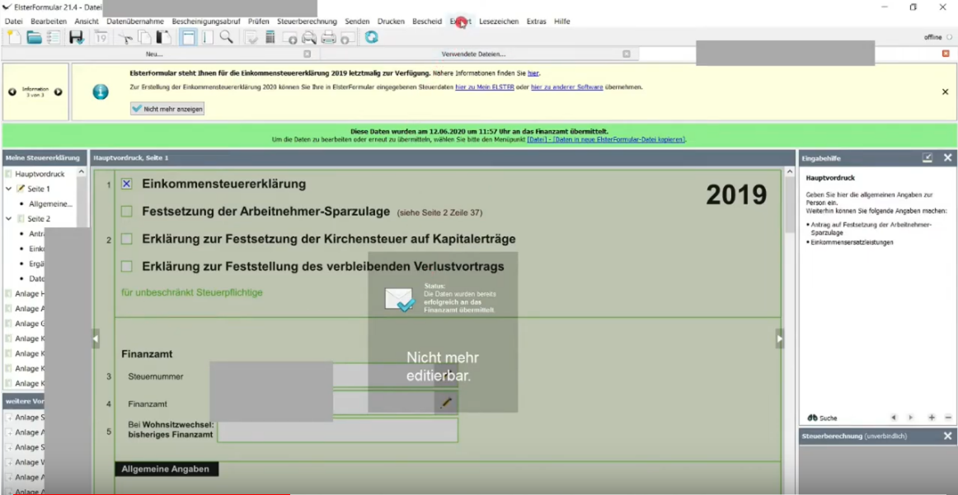Collapse the Seite 1 tree node
This screenshot has width=958, height=495.
9,189
